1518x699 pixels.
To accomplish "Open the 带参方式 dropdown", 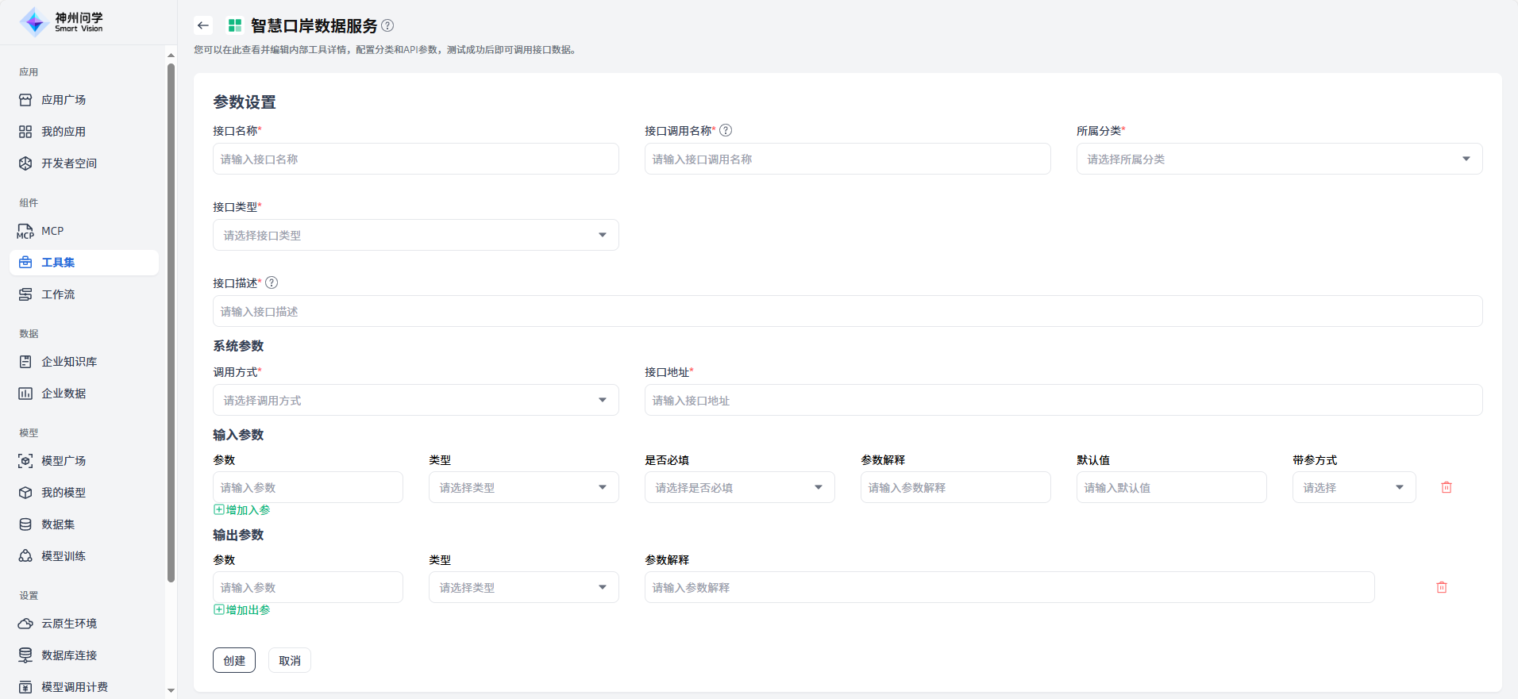I will 1353,487.
